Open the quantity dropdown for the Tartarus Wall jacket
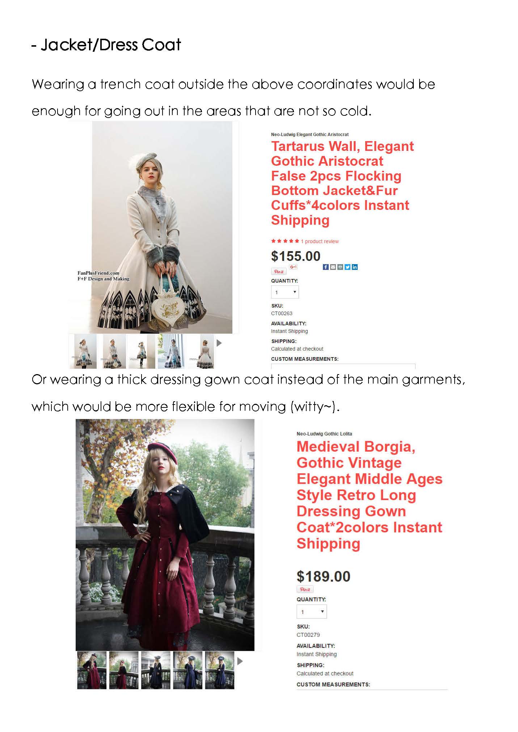This screenshot has width=518, height=732. pyautogui.click(x=285, y=292)
